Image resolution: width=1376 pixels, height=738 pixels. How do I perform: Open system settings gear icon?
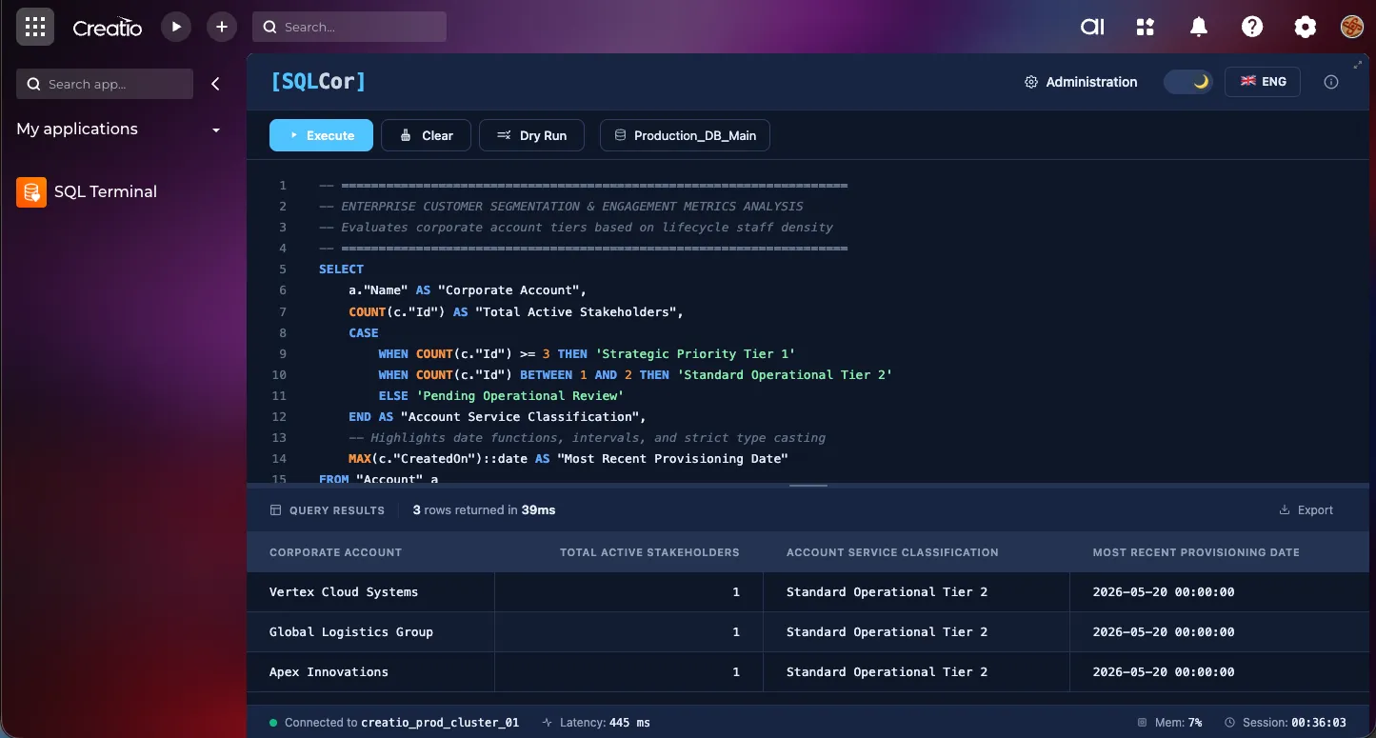(x=1306, y=27)
